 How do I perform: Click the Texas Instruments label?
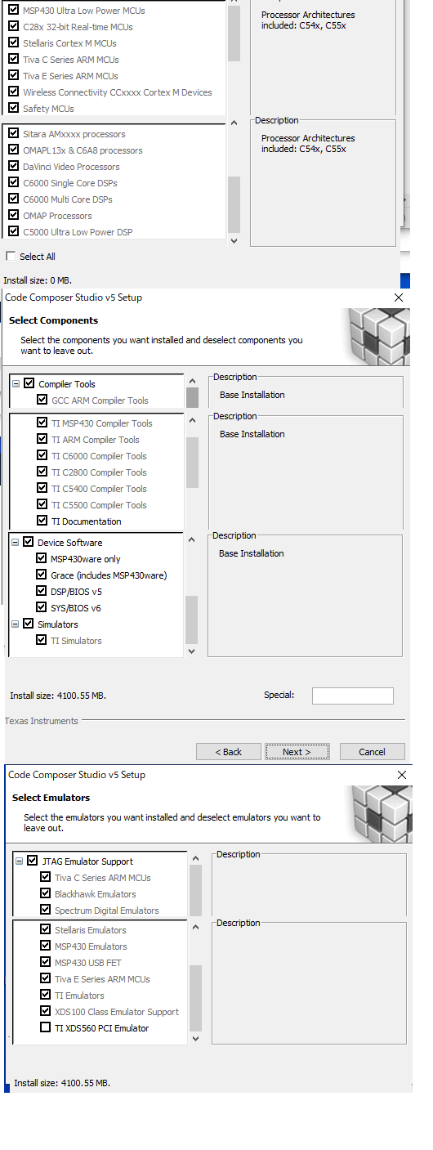click(x=42, y=721)
